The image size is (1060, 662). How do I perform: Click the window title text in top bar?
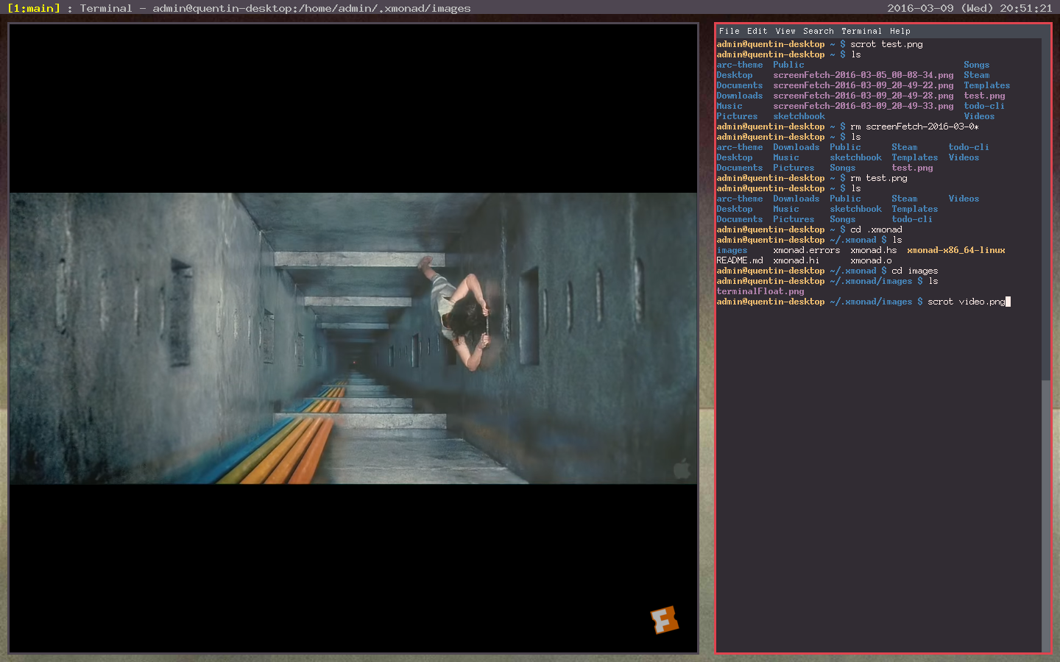[275, 8]
